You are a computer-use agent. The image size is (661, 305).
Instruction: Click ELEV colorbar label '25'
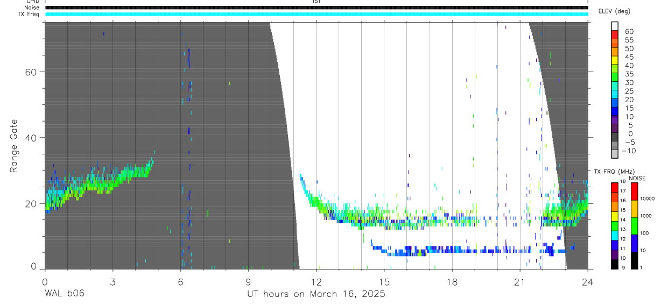(628, 91)
